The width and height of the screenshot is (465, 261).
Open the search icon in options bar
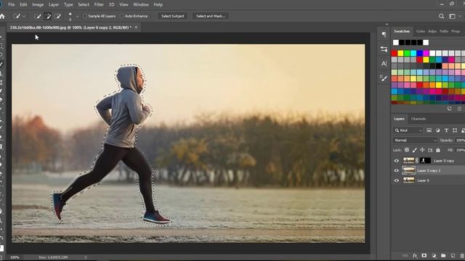click(x=441, y=16)
